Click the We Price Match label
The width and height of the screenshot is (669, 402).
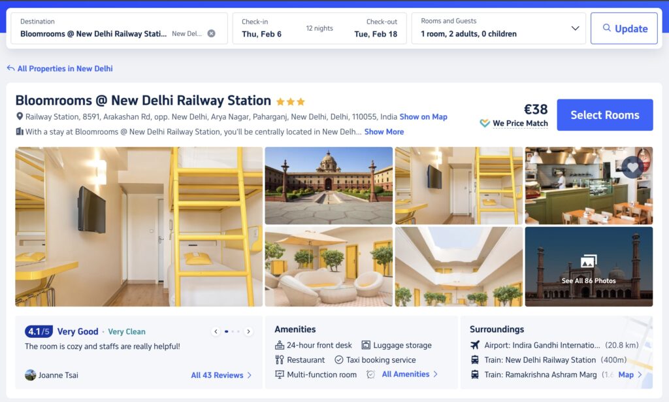pyautogui.click(x=520, y=124)
